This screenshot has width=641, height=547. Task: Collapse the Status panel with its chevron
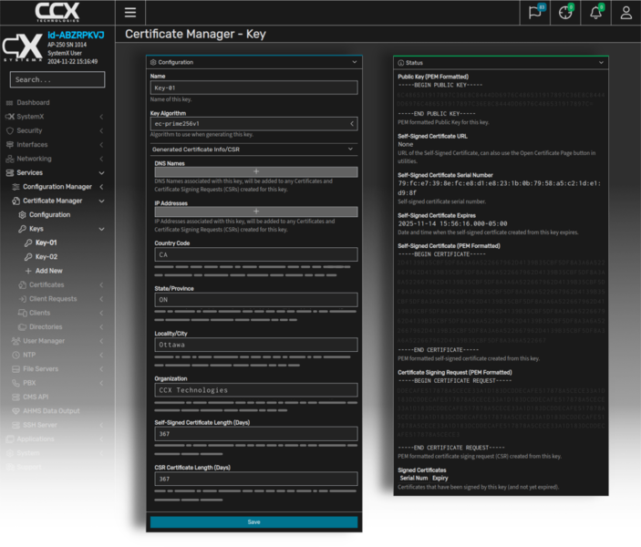(x=601, y=63)
